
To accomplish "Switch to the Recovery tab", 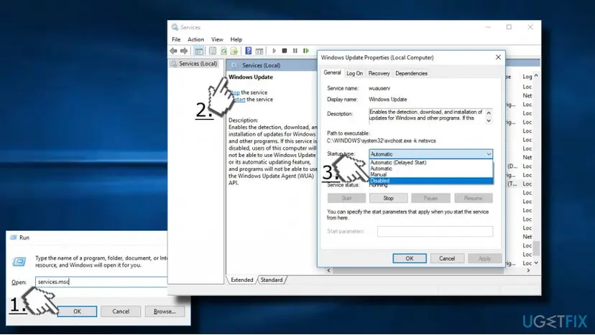I will tap(379, 73).
